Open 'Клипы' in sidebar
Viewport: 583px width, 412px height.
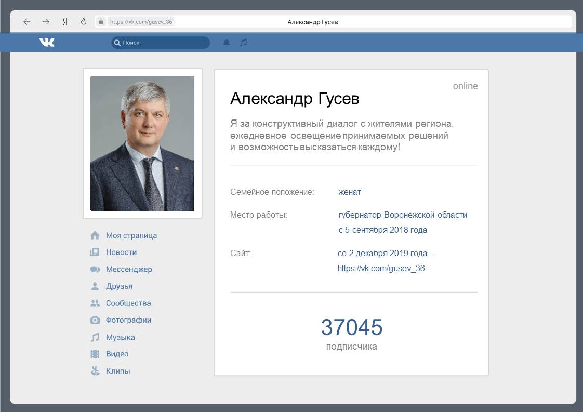[118, 371]
